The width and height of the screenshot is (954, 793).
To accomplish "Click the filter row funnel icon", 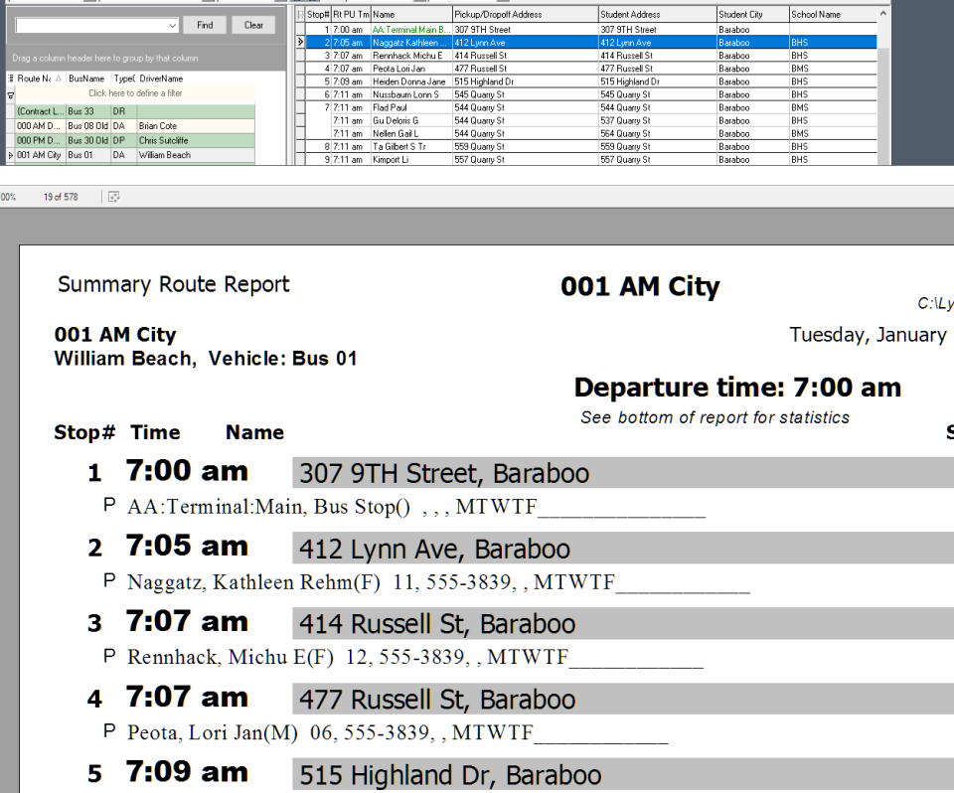I will point(9,93).
